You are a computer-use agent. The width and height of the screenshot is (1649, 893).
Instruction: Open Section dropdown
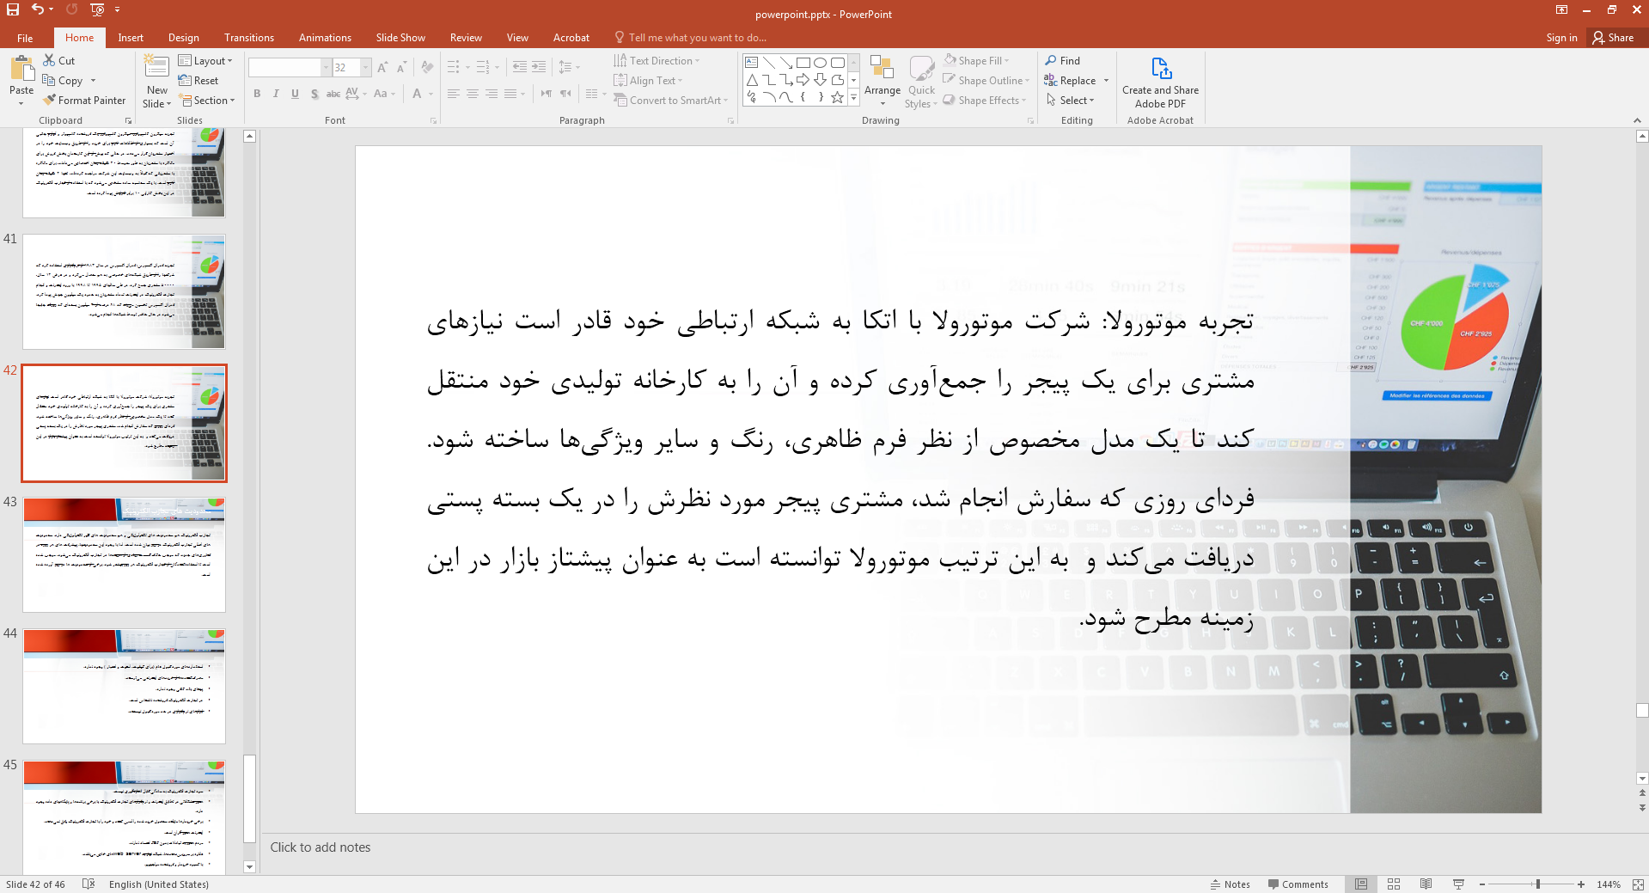[x=206, y=100]
